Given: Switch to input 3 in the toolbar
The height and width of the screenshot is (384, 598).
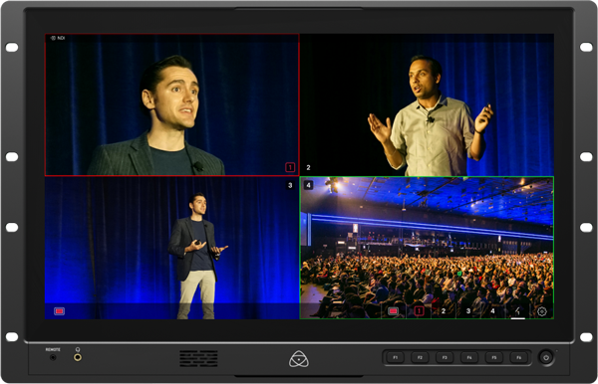Looking at the screenshot, I should 468,311.
